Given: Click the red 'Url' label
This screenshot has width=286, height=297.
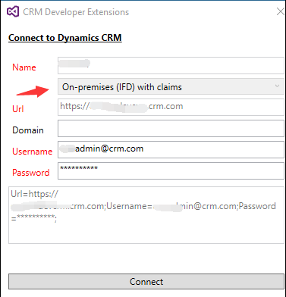Looking at the screenshot, I should pyautogui.click(x=18, y=109).
